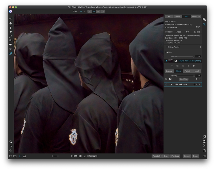Screen dimensions: 215x170
Task: Select the Move/Transform tool
Action: click(11, 23)
